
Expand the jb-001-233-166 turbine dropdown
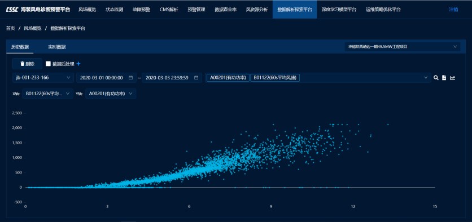[43, 78]
